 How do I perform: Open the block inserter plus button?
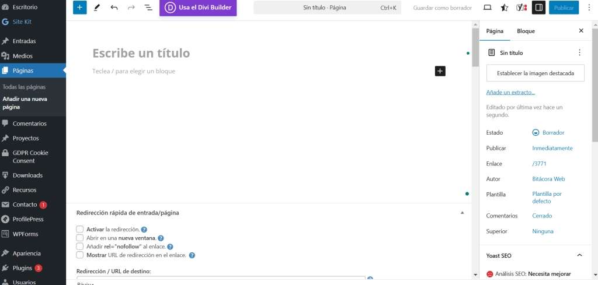pos(79,8)
